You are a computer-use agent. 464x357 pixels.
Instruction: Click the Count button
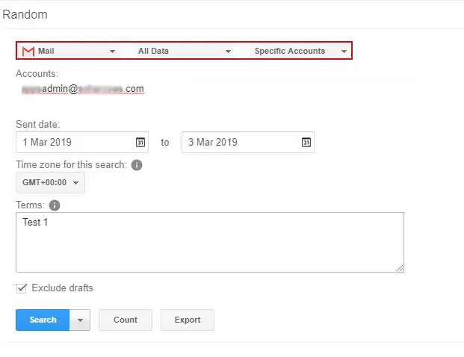[x=125, y=320]
